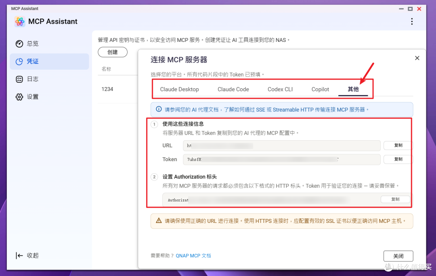Select the credential row named 1234

click(118, 89)
